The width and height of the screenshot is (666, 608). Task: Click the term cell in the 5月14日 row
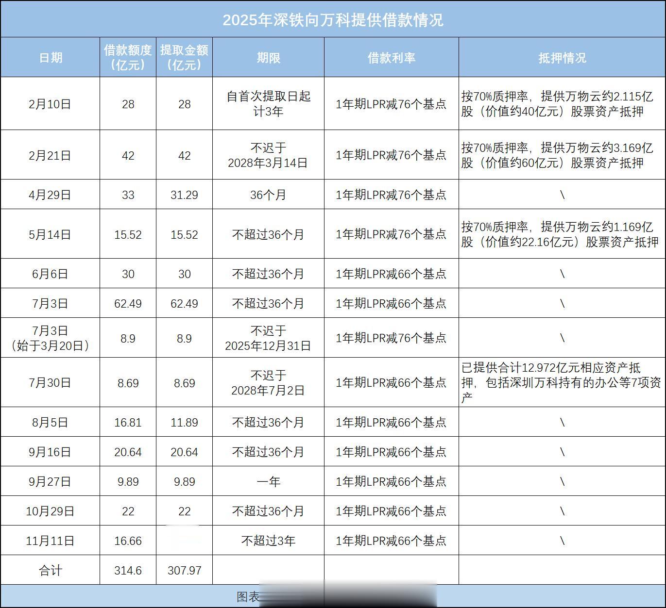(268, 234)
